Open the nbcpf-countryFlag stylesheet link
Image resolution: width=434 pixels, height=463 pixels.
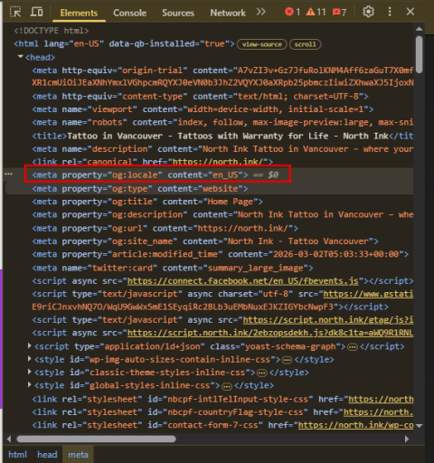pyautogui.click(x=378, y=412)
